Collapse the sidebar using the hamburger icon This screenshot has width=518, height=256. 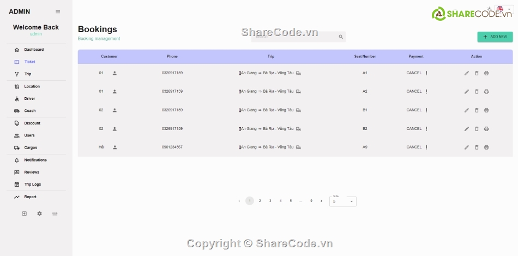tap(58, 11)
